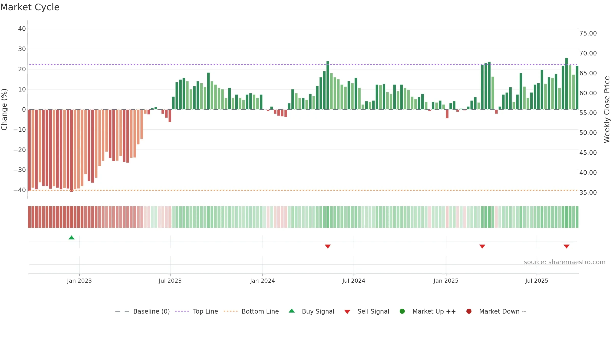Toggle the Baseline (0) legend entry
The image size is (614, 345).
142,311
